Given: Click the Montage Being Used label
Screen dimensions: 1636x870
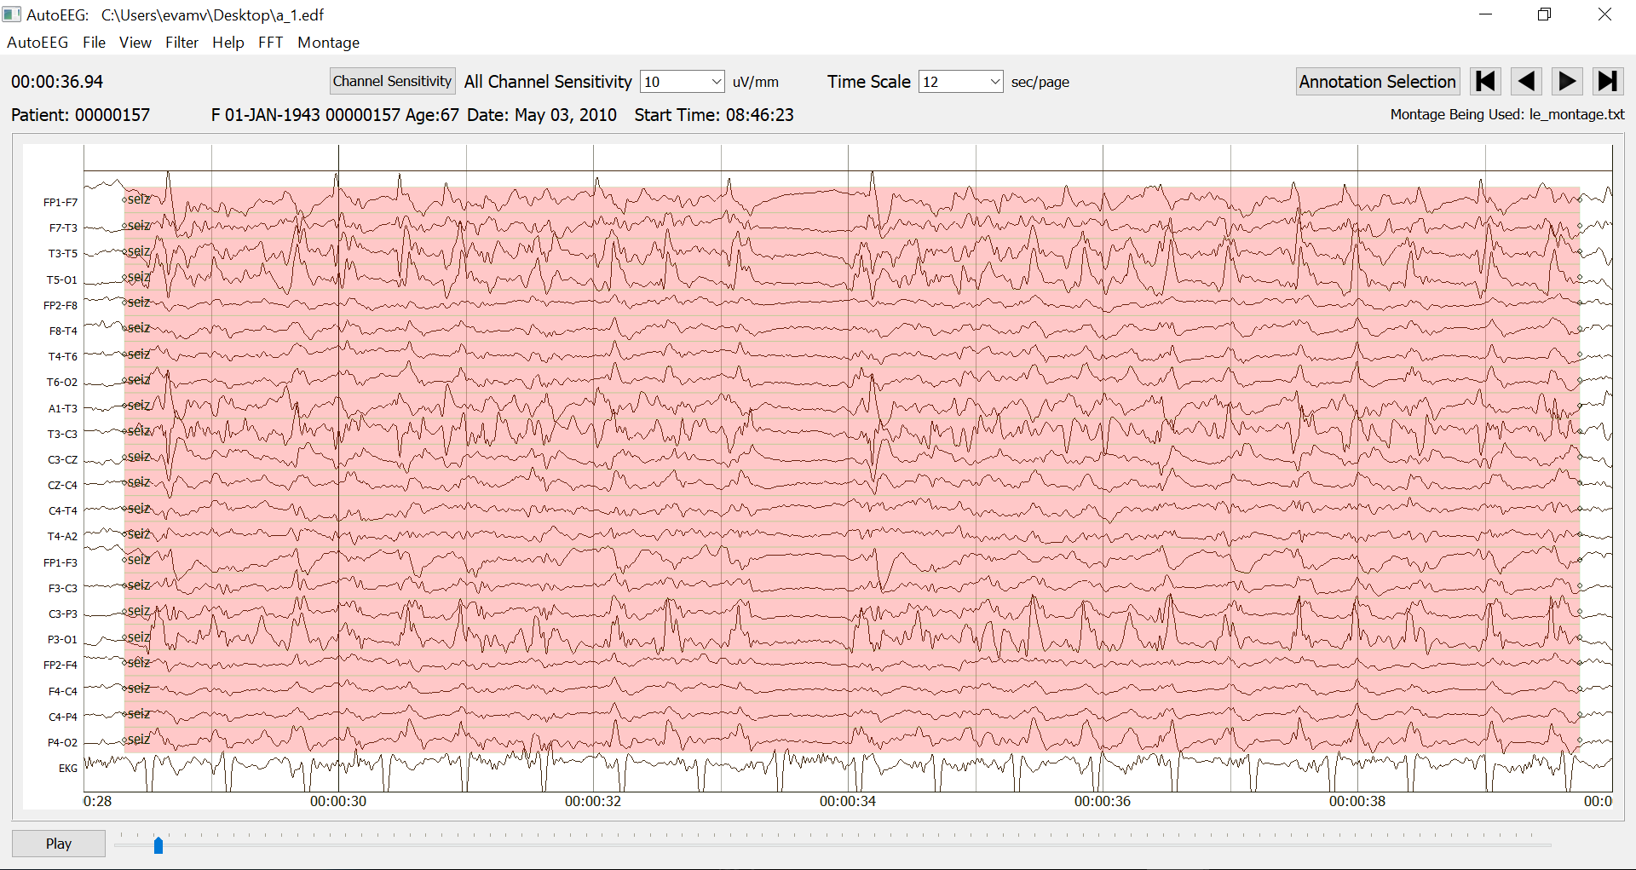Looking at the screenshot, I should [1507, 115].
